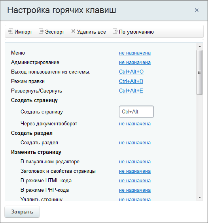Click the Delete all X icon
208x223 pixels.
pyautogui.click(x=73, y=31)
